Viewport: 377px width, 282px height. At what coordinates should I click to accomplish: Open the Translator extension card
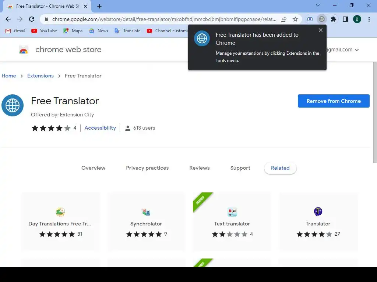pyautogui.click(x=318, y=221)
